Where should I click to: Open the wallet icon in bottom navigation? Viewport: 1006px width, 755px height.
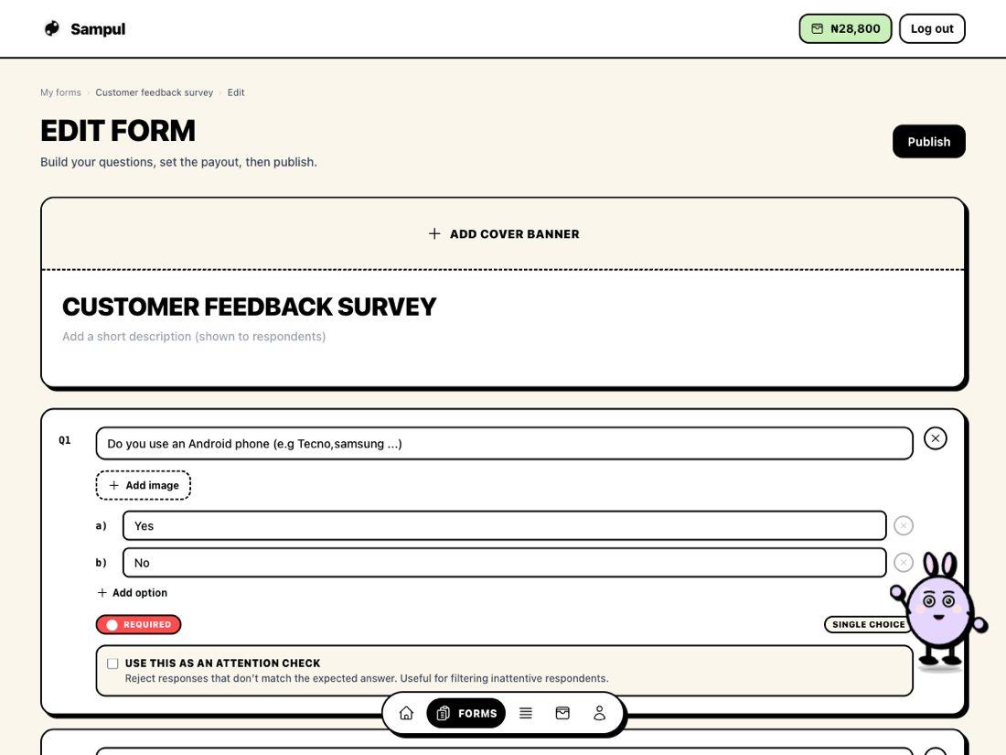[562, 713]
